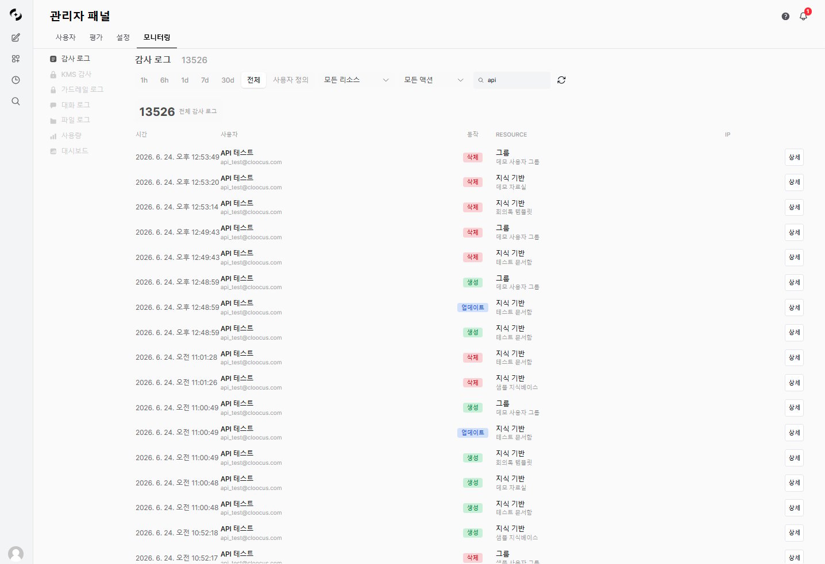Open 상세 for the 11:00:49 업데이트 entry
825x564 pixels.
pyautogui.click(x=794, y=433)
